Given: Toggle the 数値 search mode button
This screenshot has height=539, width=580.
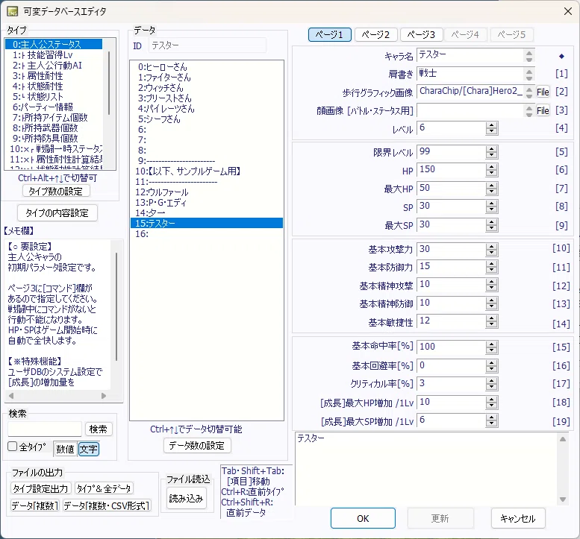Looking at the screenshot, I should tap(65, 449).
